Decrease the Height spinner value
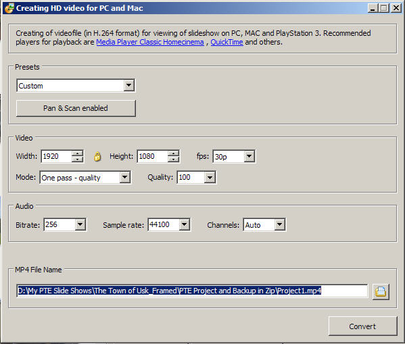This screenshot has height=344, width=405. coord(173,159)
